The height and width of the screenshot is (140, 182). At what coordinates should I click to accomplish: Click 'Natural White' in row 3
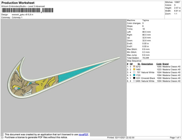pos(148,72)
